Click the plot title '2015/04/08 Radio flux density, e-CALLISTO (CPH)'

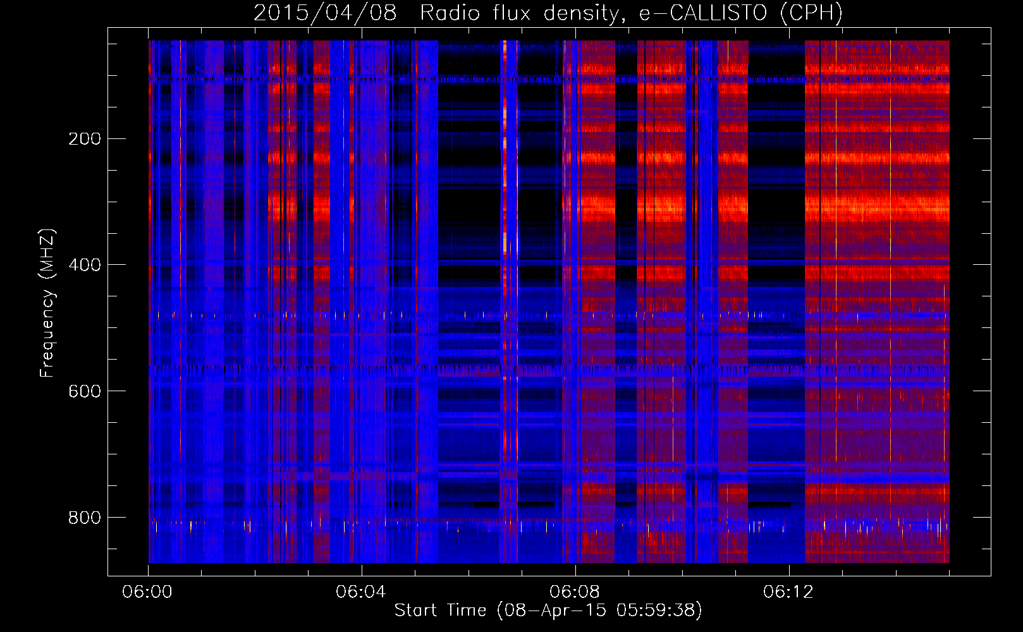pyautogui.click(x=548, y=13)
